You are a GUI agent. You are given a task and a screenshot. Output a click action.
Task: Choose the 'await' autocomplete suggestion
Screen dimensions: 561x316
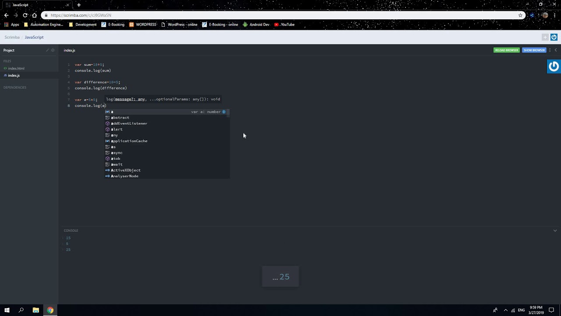tap(167, 165)
